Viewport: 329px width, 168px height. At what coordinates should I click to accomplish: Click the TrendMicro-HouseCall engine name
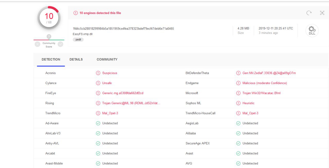click(x=200, y=113)
